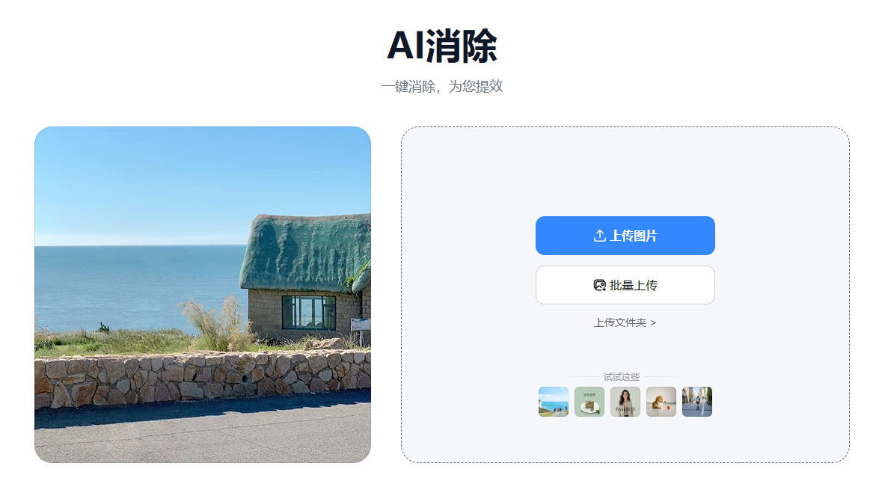Click the sea area in the demo photo

point(134,285)
